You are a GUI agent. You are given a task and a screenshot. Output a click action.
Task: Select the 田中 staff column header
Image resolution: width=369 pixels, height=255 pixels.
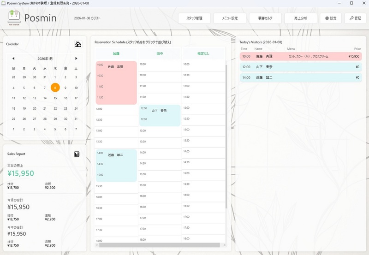pos(160,53)
